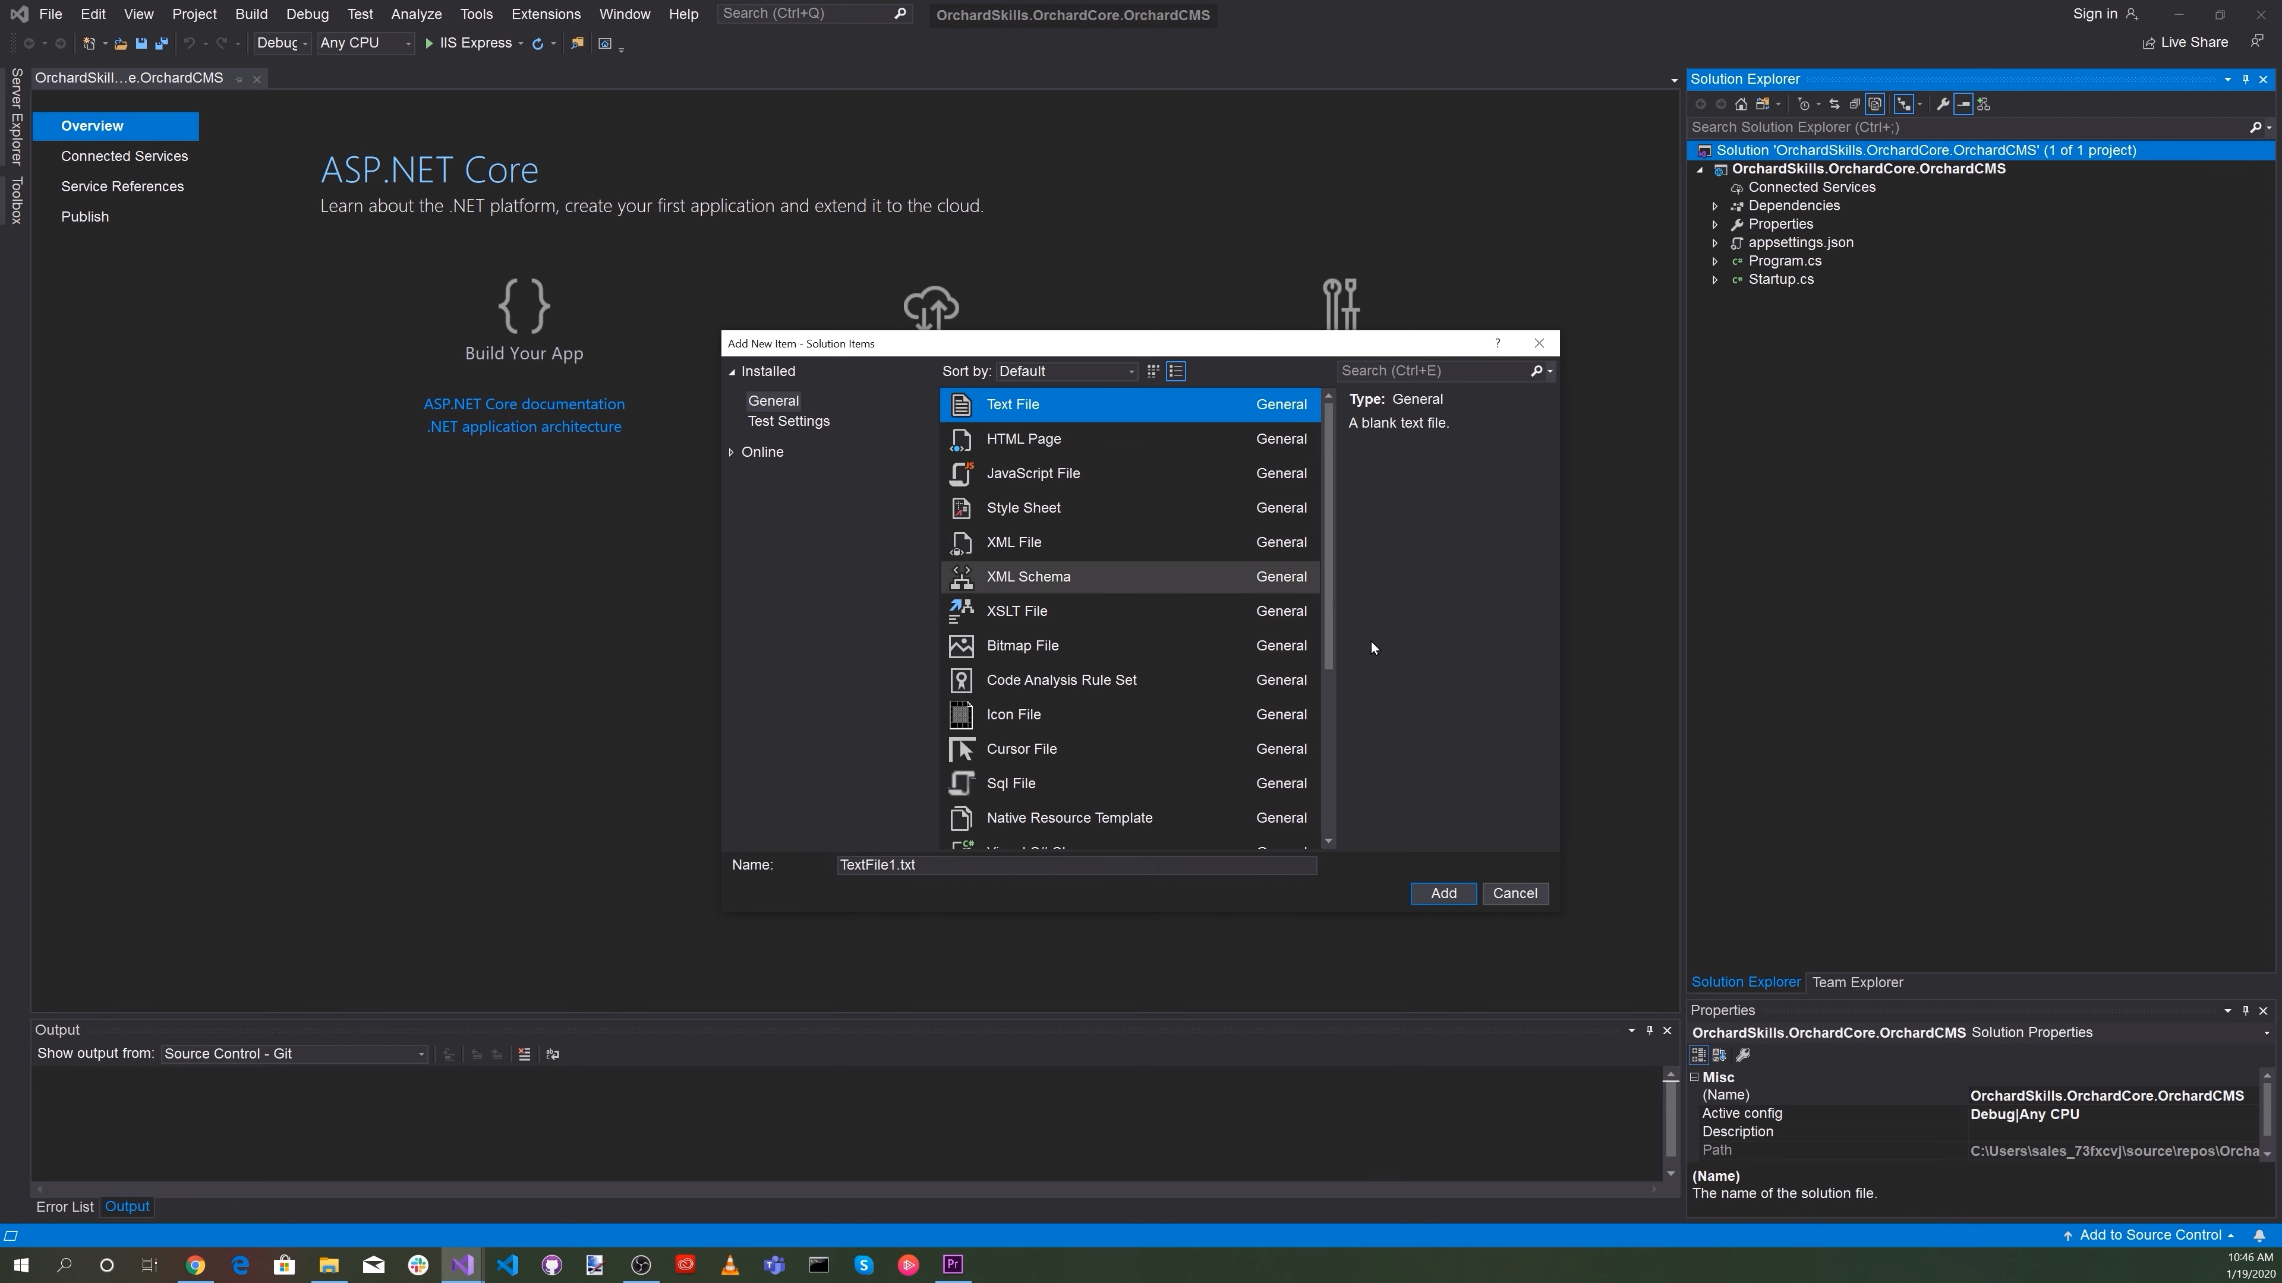The image size is (2282, 1283).
Task: Open .NET application architecture link
Action: (524, 428)
